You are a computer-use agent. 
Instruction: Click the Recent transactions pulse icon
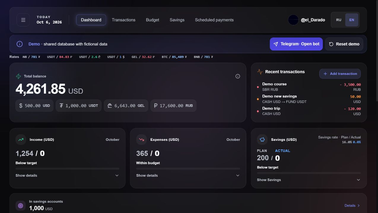[x=260, y=72]
